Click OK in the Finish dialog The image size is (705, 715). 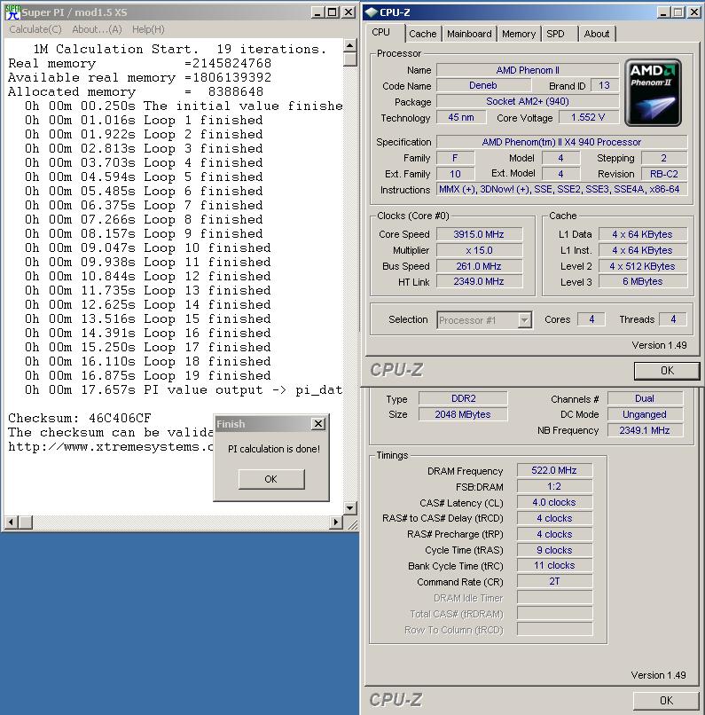point(271,479)
